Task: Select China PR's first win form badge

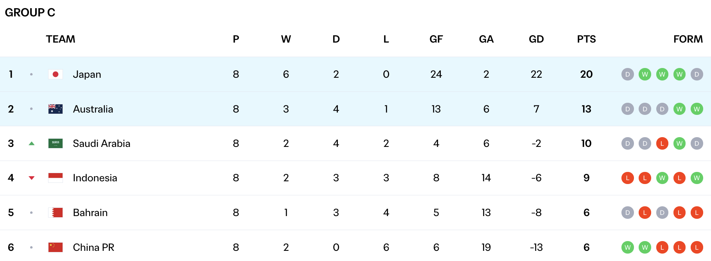Action: 628,247
